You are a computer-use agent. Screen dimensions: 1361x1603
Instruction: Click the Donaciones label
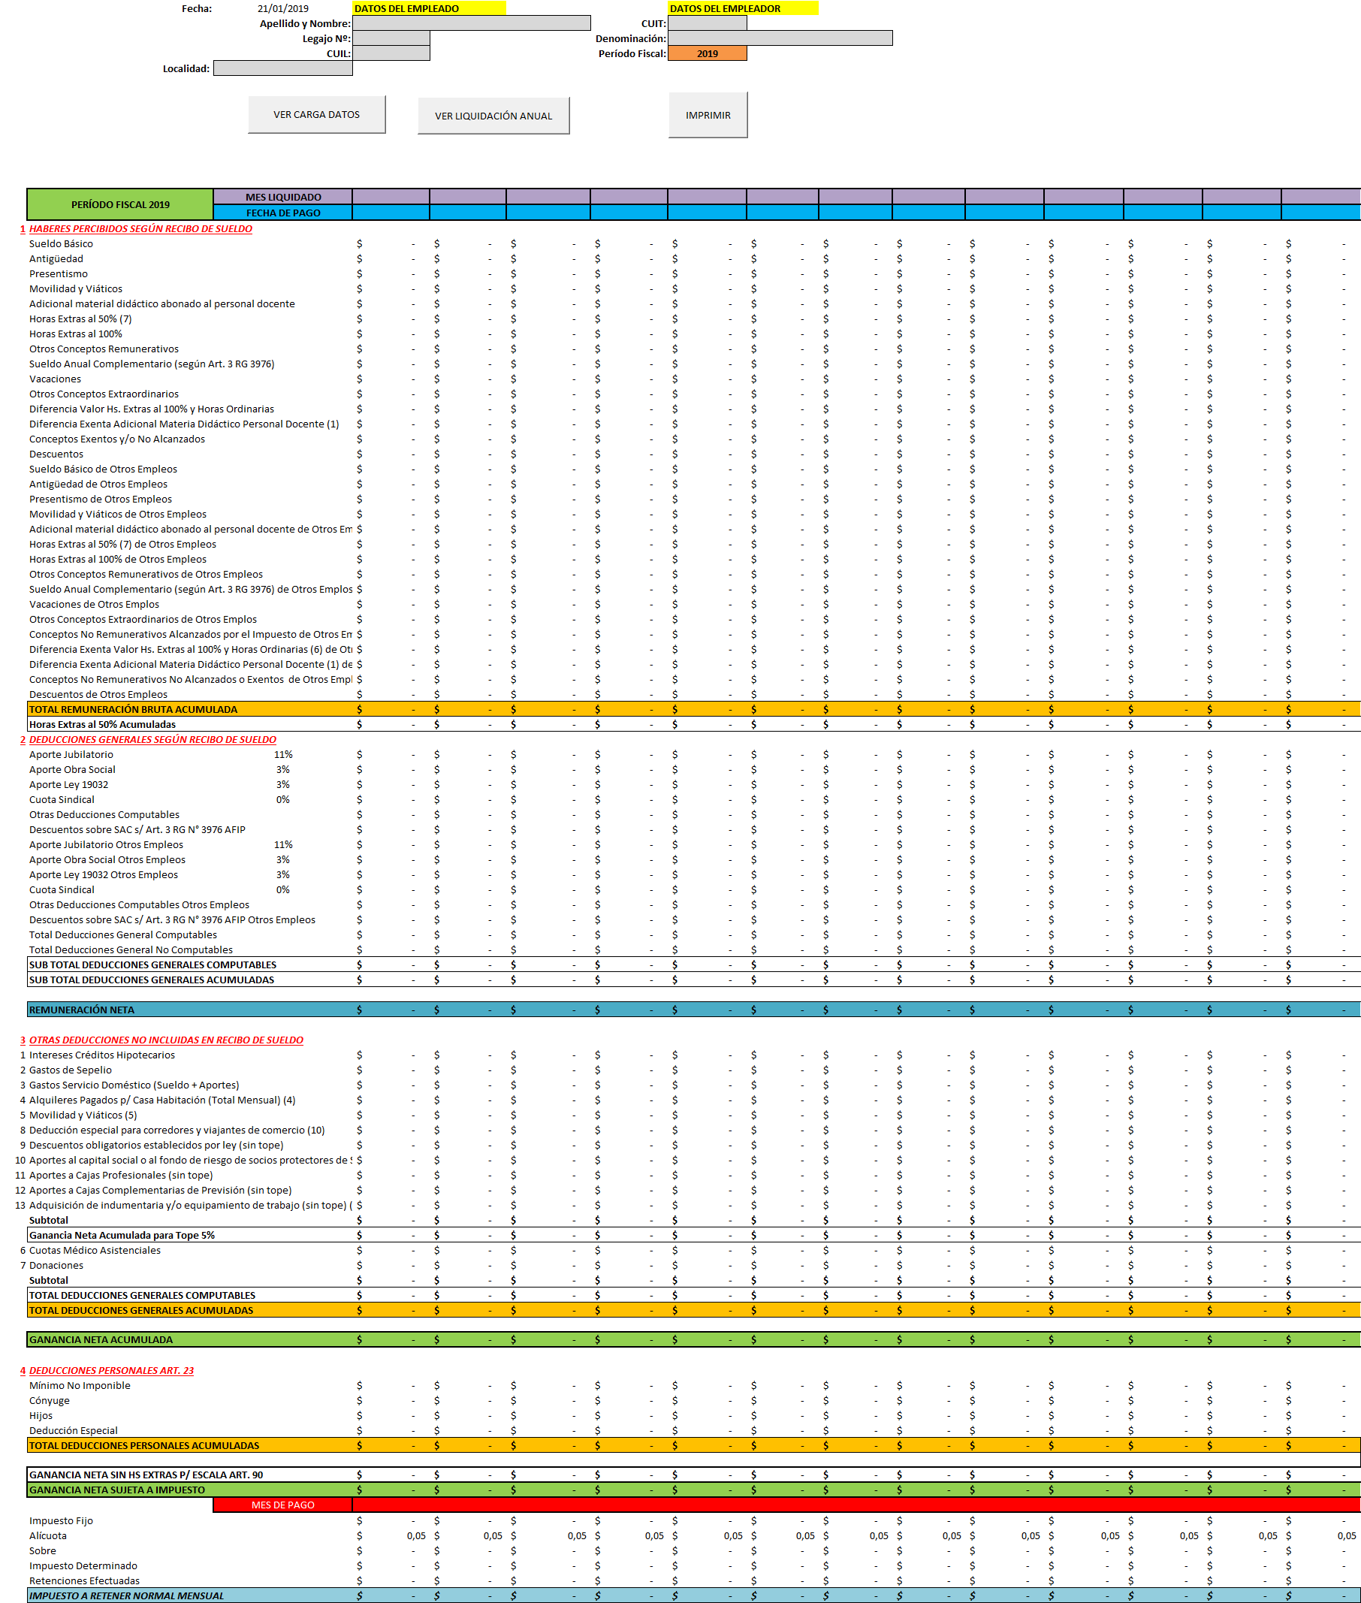point(56,1265)
